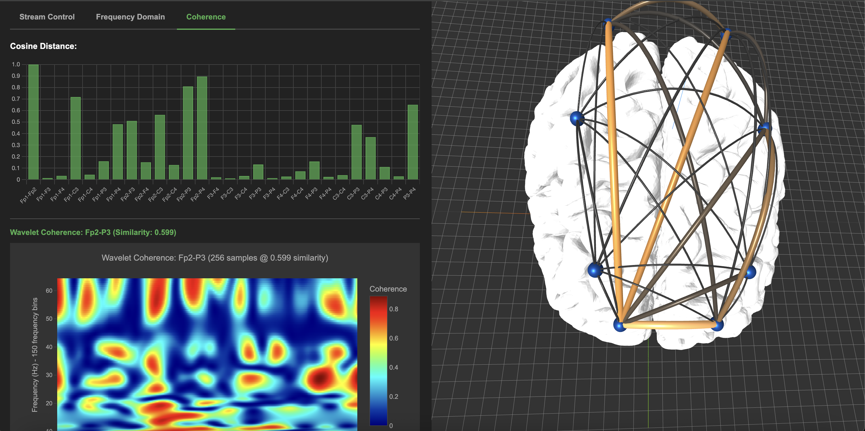Select the active Coherence tab
865x431 pixels.
(206, 17)
